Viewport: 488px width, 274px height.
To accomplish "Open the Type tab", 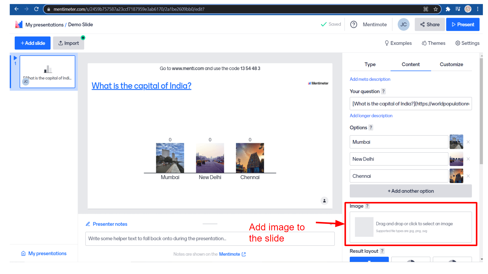I will click(370, 64).
